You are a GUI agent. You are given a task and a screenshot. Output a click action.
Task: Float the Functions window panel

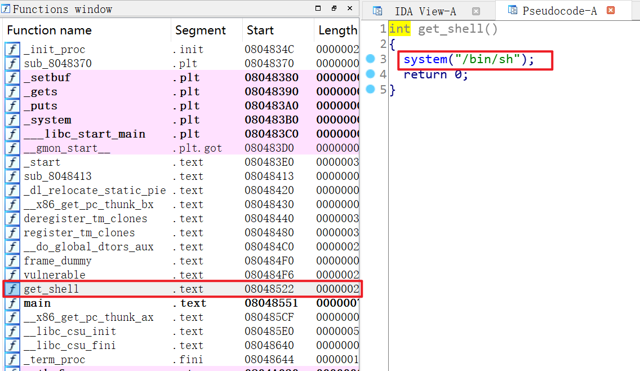click(x=334, y=8)
